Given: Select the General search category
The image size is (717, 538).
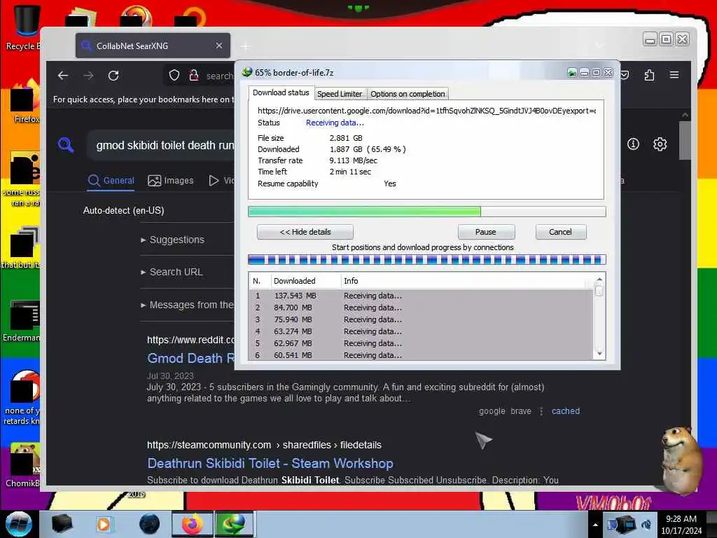Looking at the screenshot, I should (x=111, y=181).
